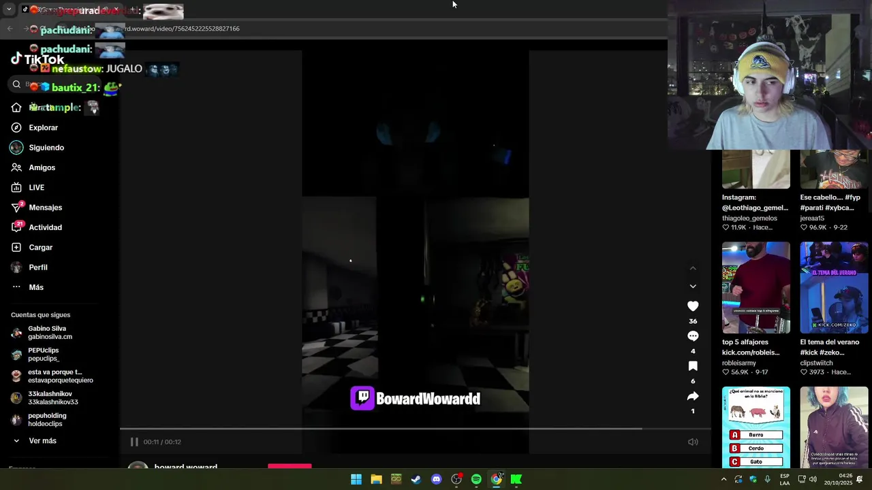Open the browser tab list dropdown
The image size is (872, 490).
(9, 10)
